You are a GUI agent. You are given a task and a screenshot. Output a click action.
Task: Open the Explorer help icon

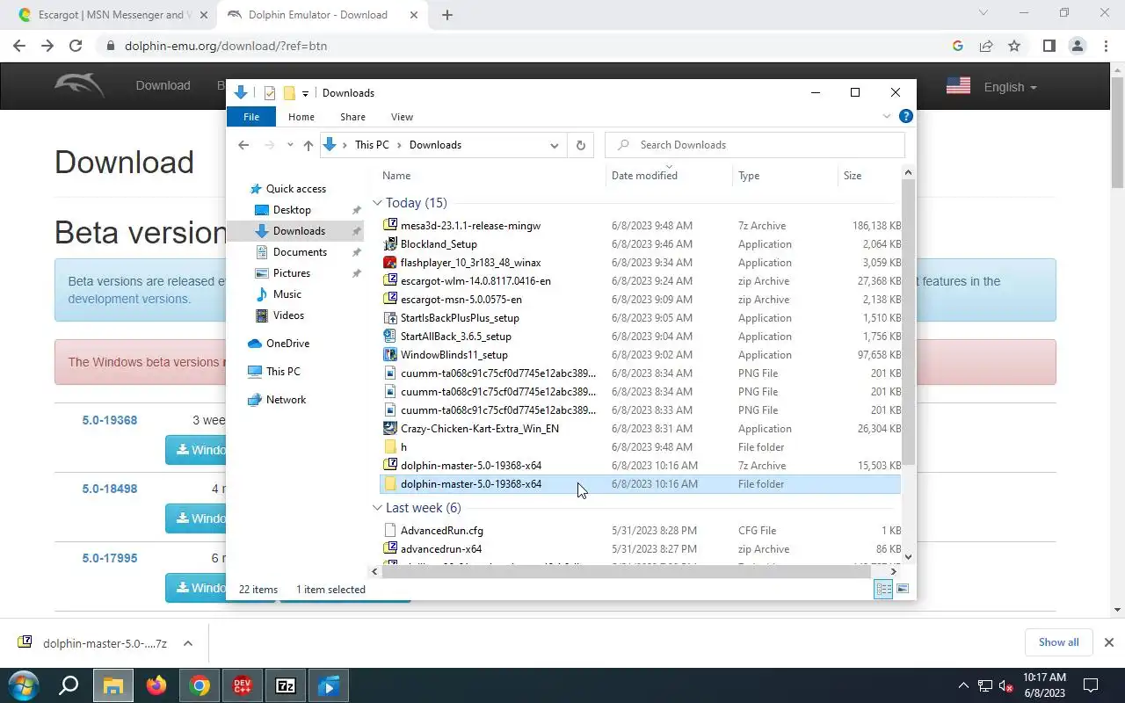906,116
